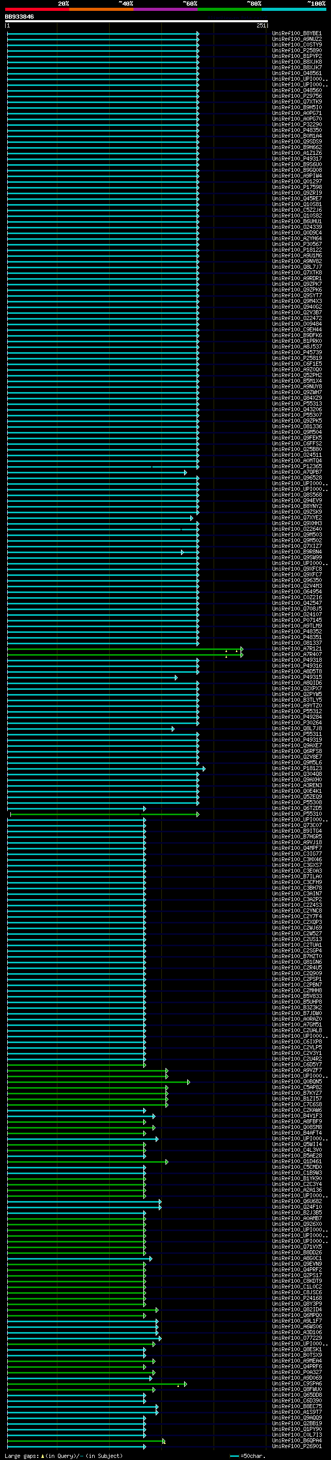Select the label UniRef100_P55308

point(297,803)
